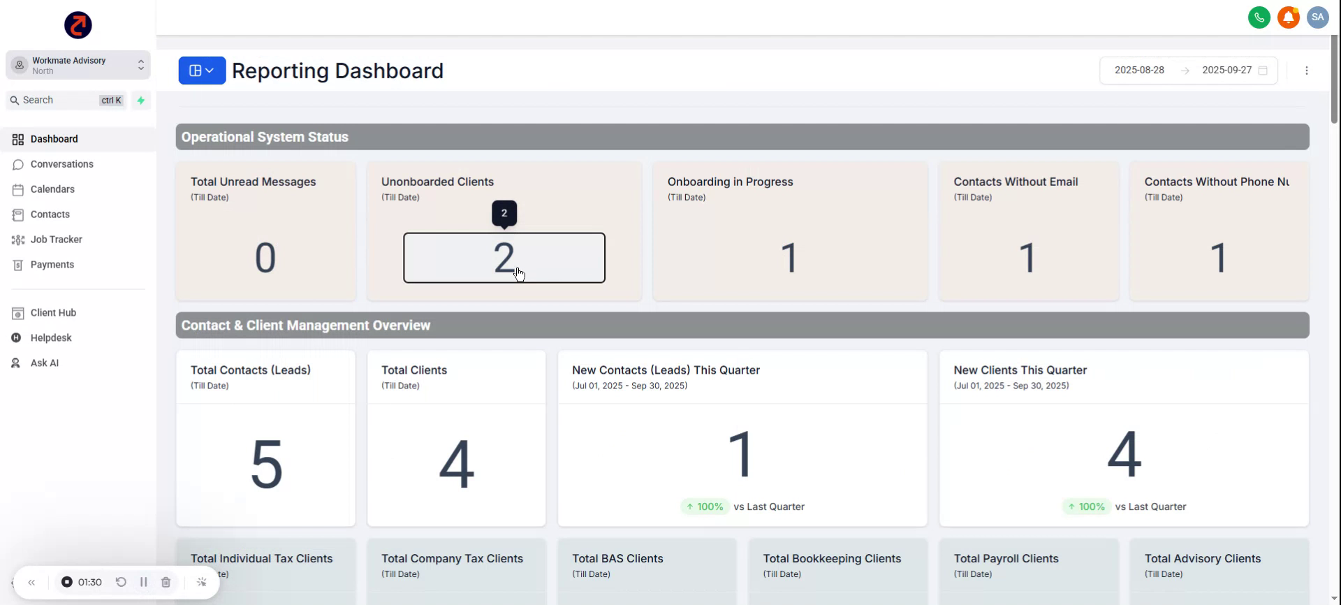The image size is (1341, 605).
Task: Collapse the recorder toolbar with double chevron
Action: click(x=31, y=582)
